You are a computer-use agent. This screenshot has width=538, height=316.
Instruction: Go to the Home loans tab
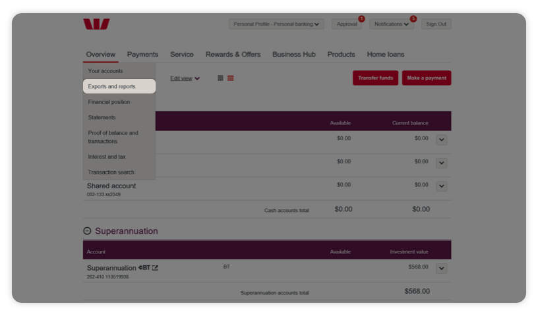[x=386, y=55]
